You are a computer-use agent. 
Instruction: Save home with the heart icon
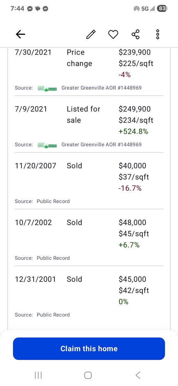pyautogui.click(x=113, y=34)
